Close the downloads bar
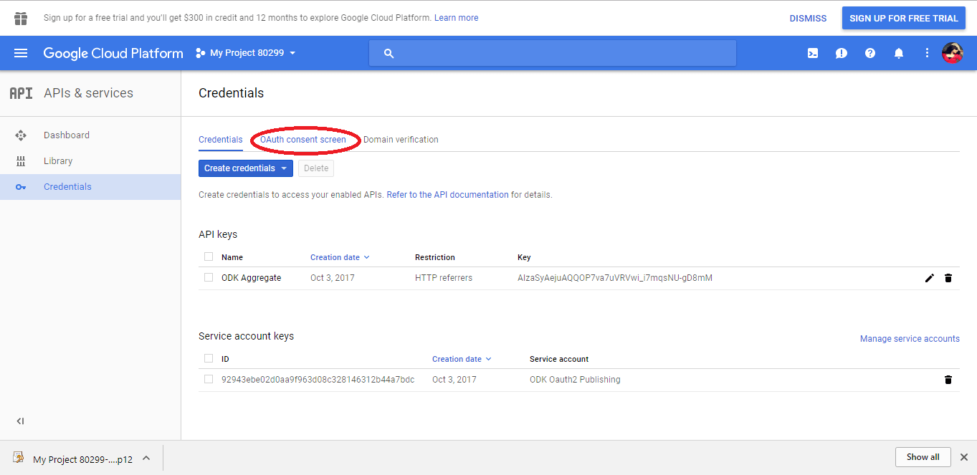 [x=963, y=457]
